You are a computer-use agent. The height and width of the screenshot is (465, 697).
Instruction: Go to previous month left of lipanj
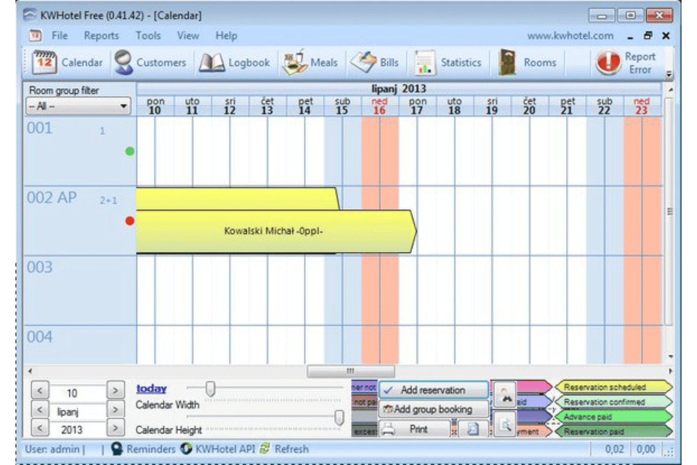pyautogui.click(x=40, y=410)
